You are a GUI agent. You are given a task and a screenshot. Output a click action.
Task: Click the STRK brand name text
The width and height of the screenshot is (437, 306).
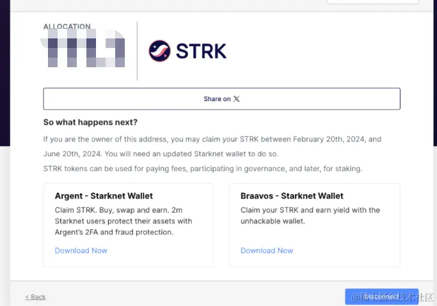click(x=201, y=51)
